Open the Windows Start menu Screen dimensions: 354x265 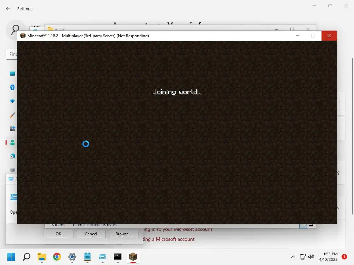click(11, 257)
